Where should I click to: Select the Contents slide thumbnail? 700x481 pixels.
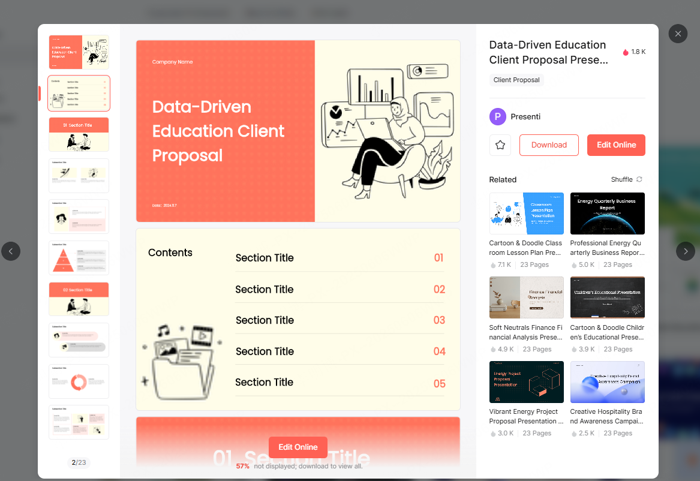point(79,93)
